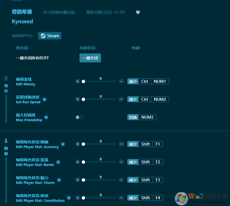The image size is (230, 206).
Task: Click minus button for Charm stat
Action: [x=121, y=180]
